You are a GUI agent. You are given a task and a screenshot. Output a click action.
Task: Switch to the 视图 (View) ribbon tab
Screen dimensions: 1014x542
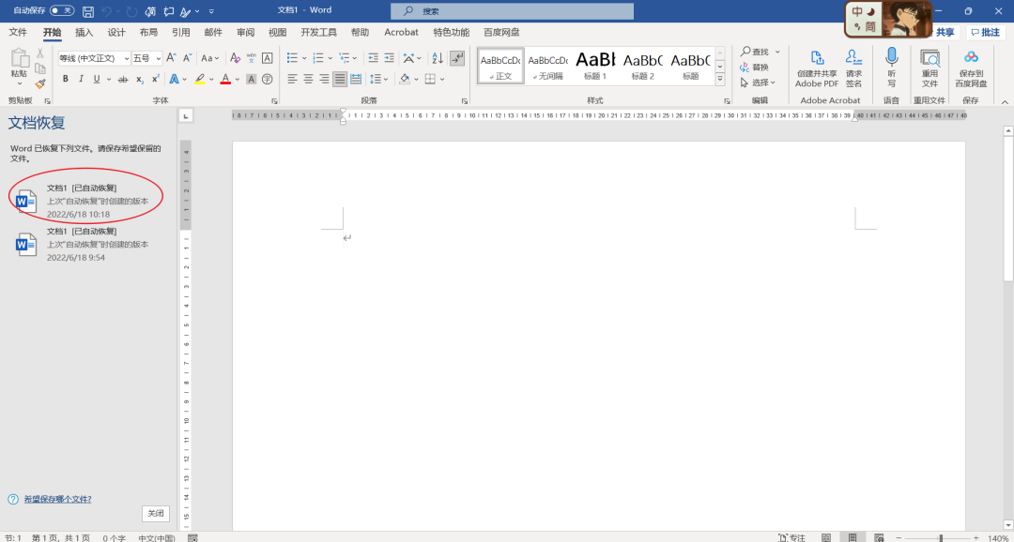(x=277, y=32)
